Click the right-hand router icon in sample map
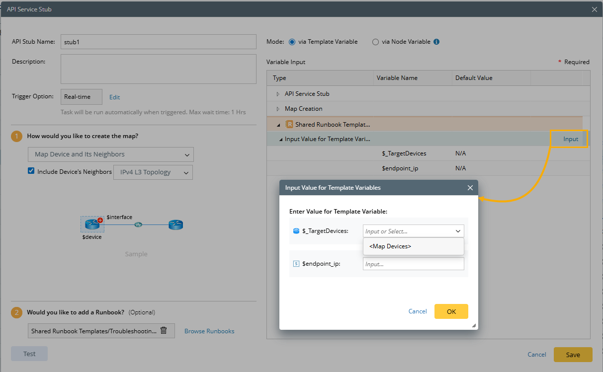Image resolution: width=603 pixels, height=372 pixels. pos(175,224)
